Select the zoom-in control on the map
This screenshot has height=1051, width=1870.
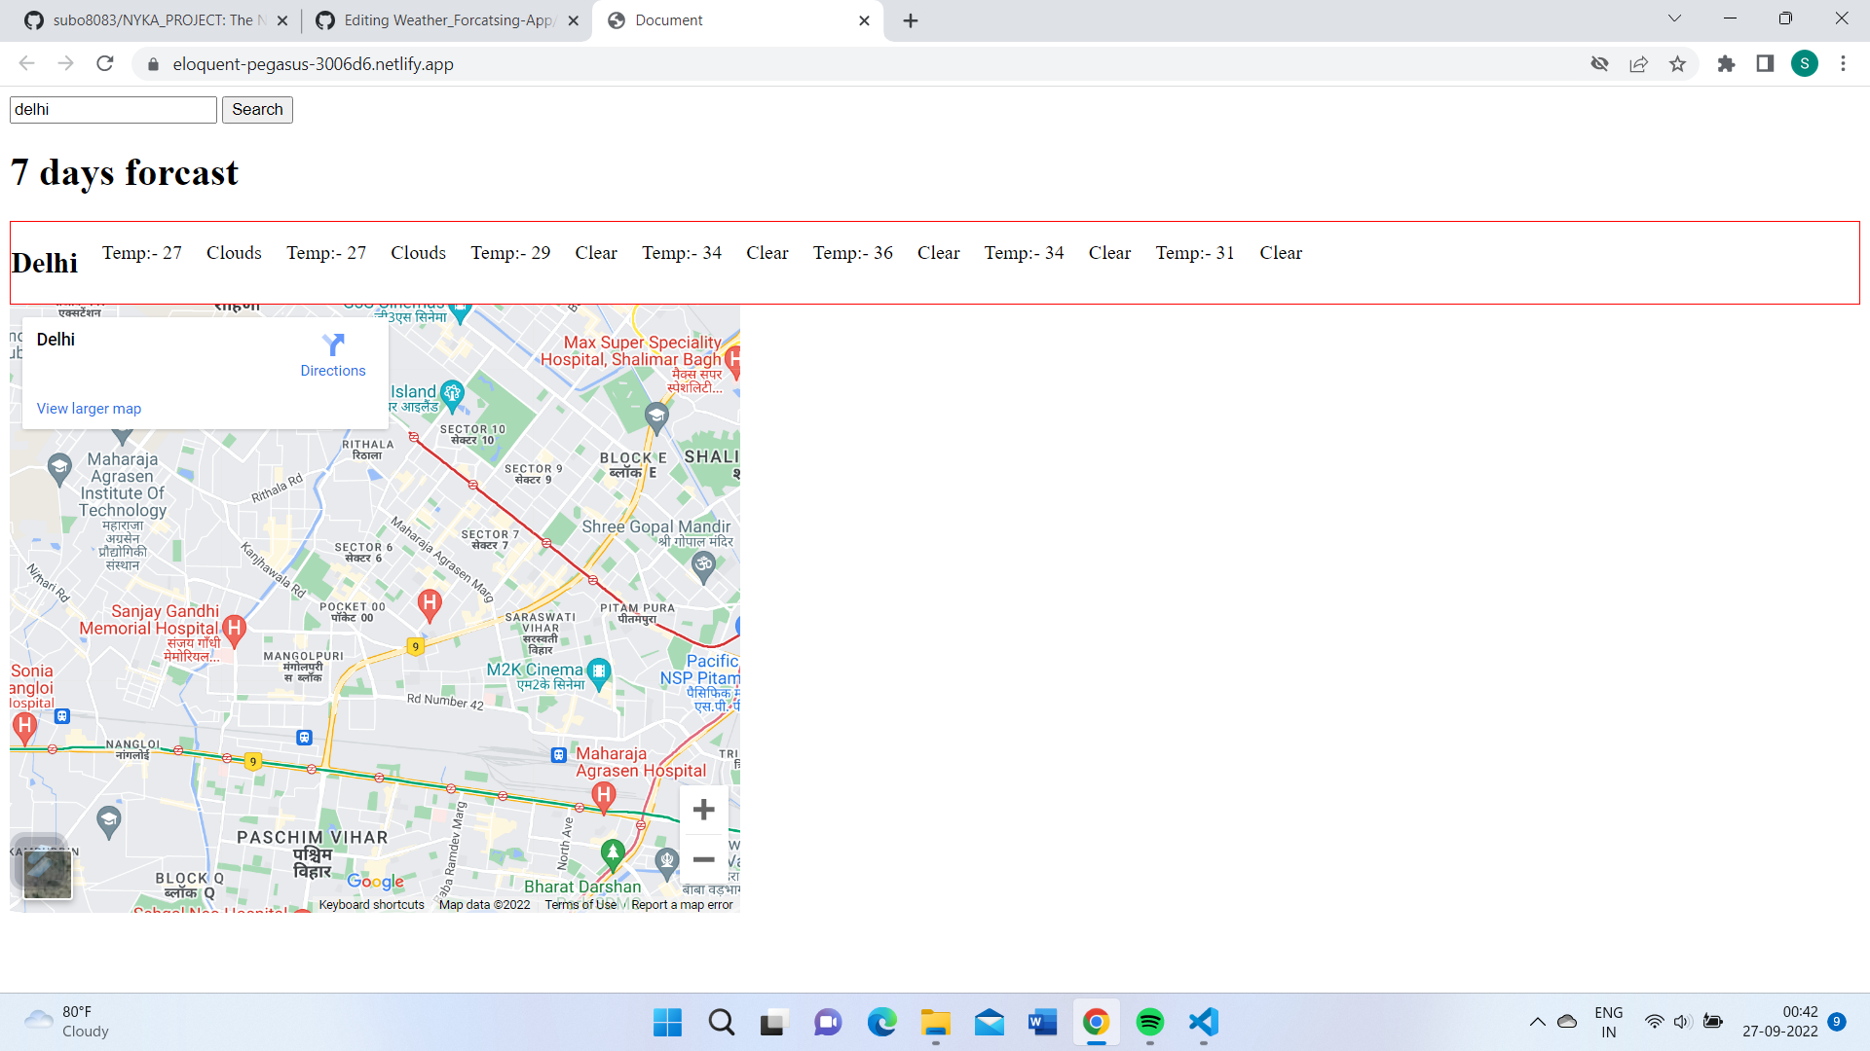tap(703, 809)
